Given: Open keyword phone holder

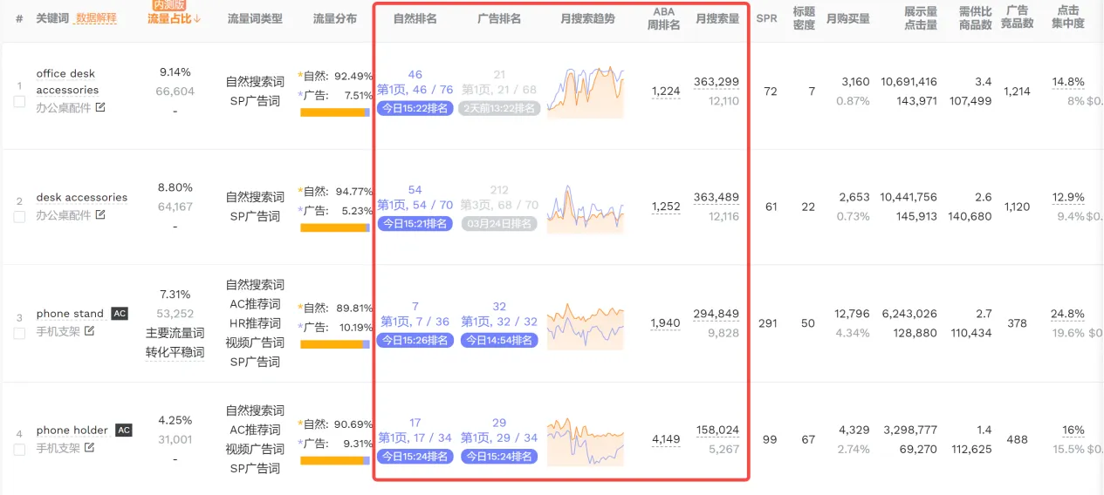Looking at the screenshot, I should tap(72, 431).
